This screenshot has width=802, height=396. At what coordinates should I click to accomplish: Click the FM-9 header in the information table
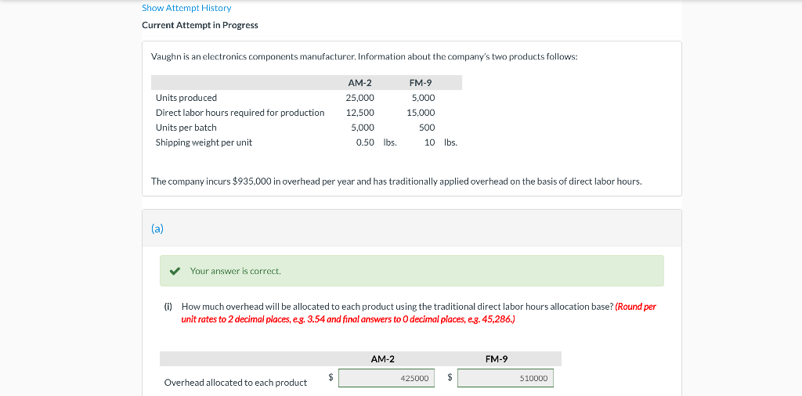click(421, 83)
